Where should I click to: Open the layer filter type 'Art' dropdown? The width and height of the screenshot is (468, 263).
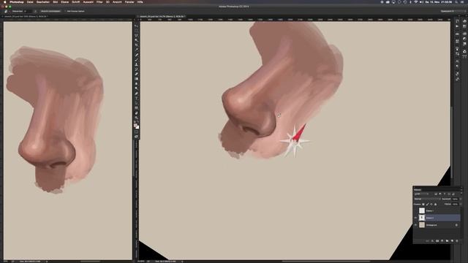422,194
